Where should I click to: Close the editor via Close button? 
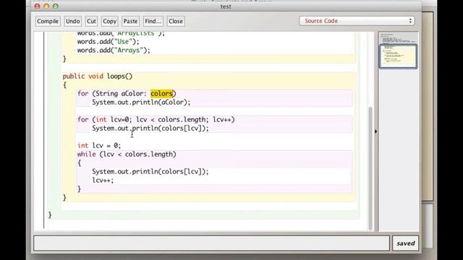(x=176, y=21)
